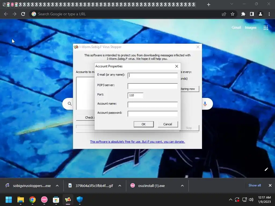The height and width of the screenshot is (206, 275).
Task: Switch to Chrome in taskbar
Action: (x=32, y=200)
